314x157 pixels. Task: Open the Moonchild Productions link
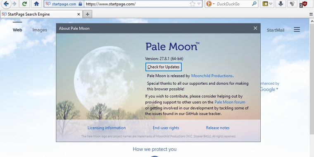[212, 76]
